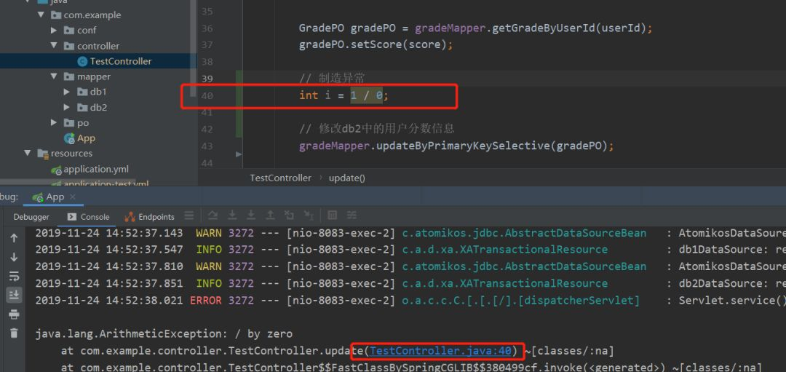The image size is (786, 372).
Task: Toggle Soft-Wrap in console sidebar
Action: (x=14, y=276)
